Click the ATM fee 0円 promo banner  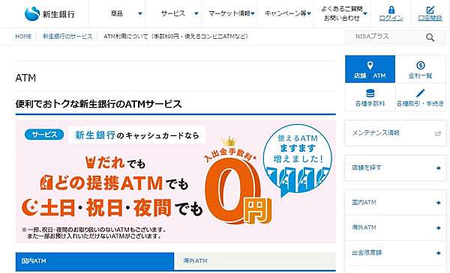175,182
